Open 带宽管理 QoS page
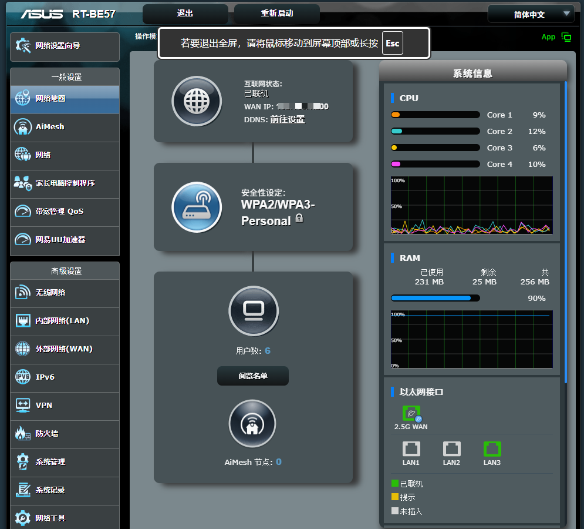The image size is (584, 529). 65,212
